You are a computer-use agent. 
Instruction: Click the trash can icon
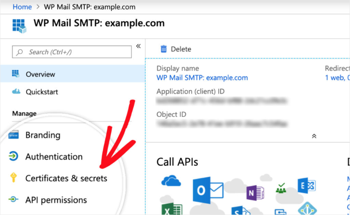coord(163,49)
